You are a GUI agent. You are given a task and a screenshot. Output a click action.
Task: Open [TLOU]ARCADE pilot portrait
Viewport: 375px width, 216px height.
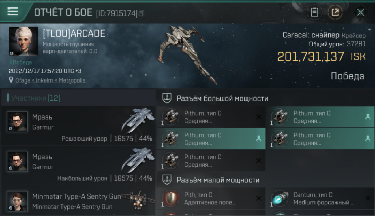pos(23,41)
